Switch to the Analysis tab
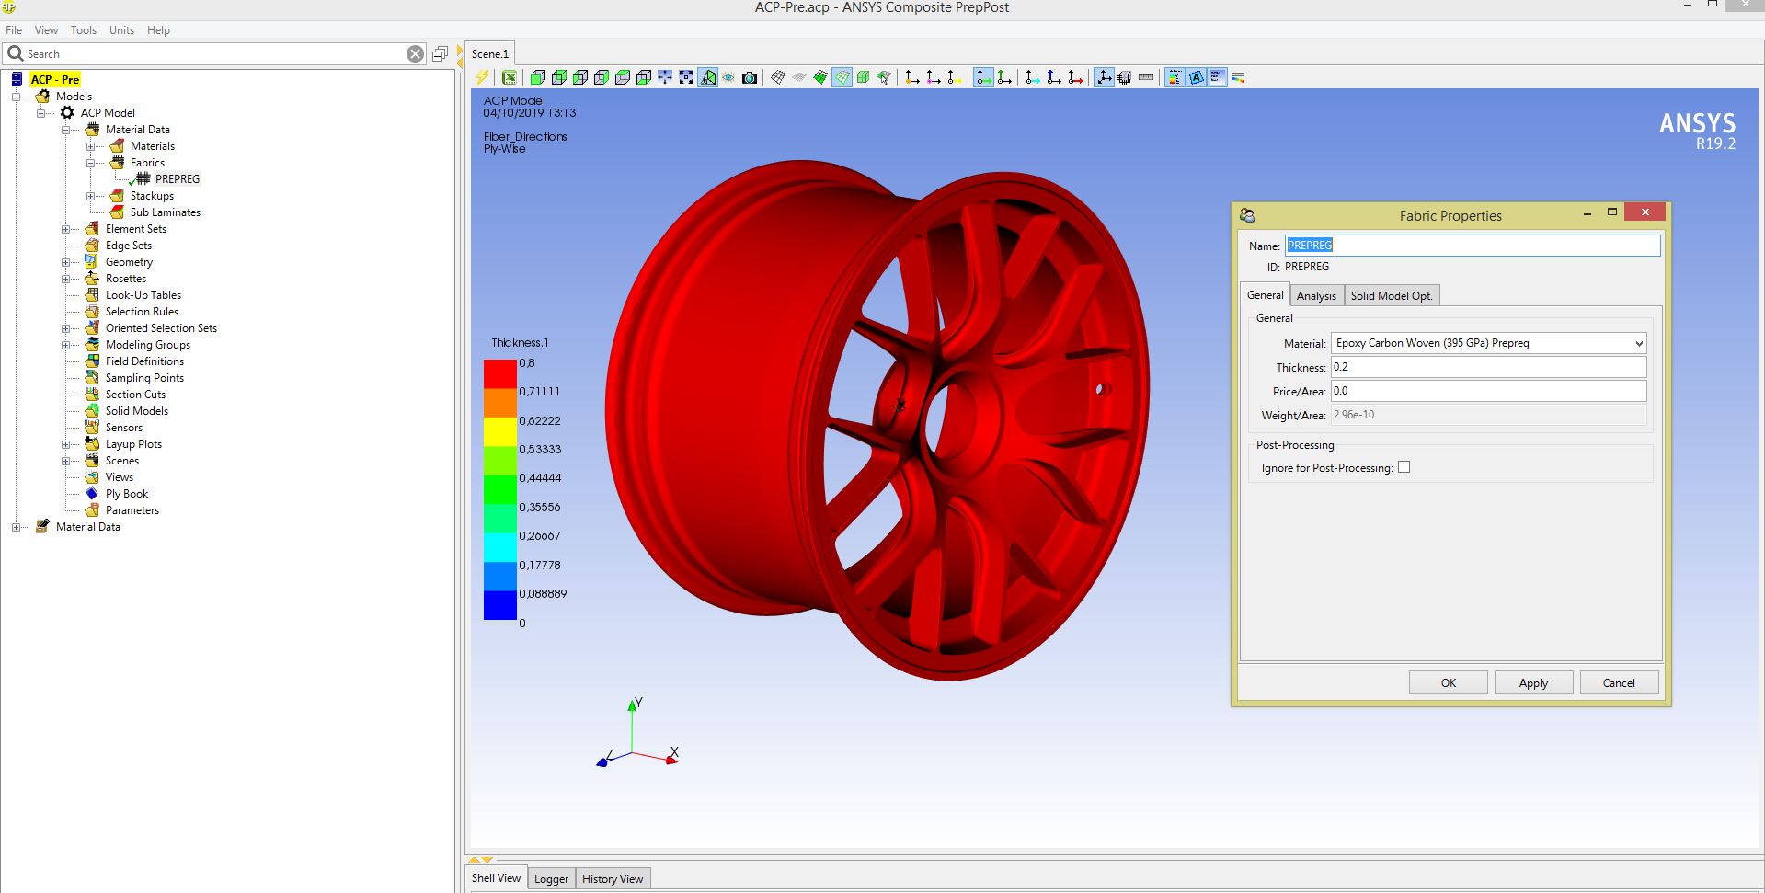 [1316, 295]
